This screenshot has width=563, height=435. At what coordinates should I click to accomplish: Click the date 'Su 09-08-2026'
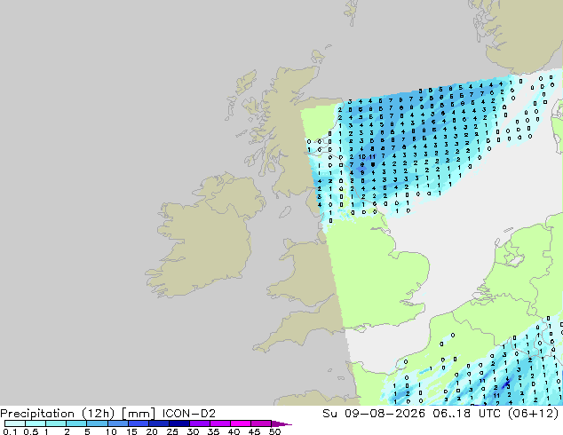[x=374, y=414]
